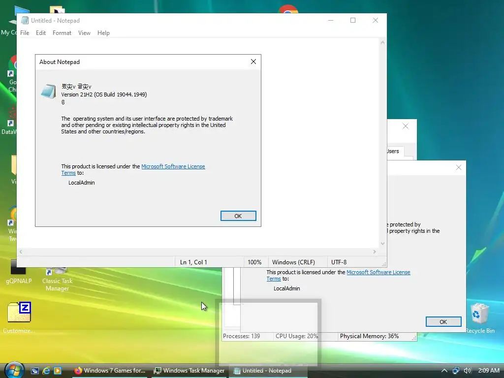Viewport: 504px width, 378px height.
Task: Open the Windows Start orb
Action: [x=14, y=370]
